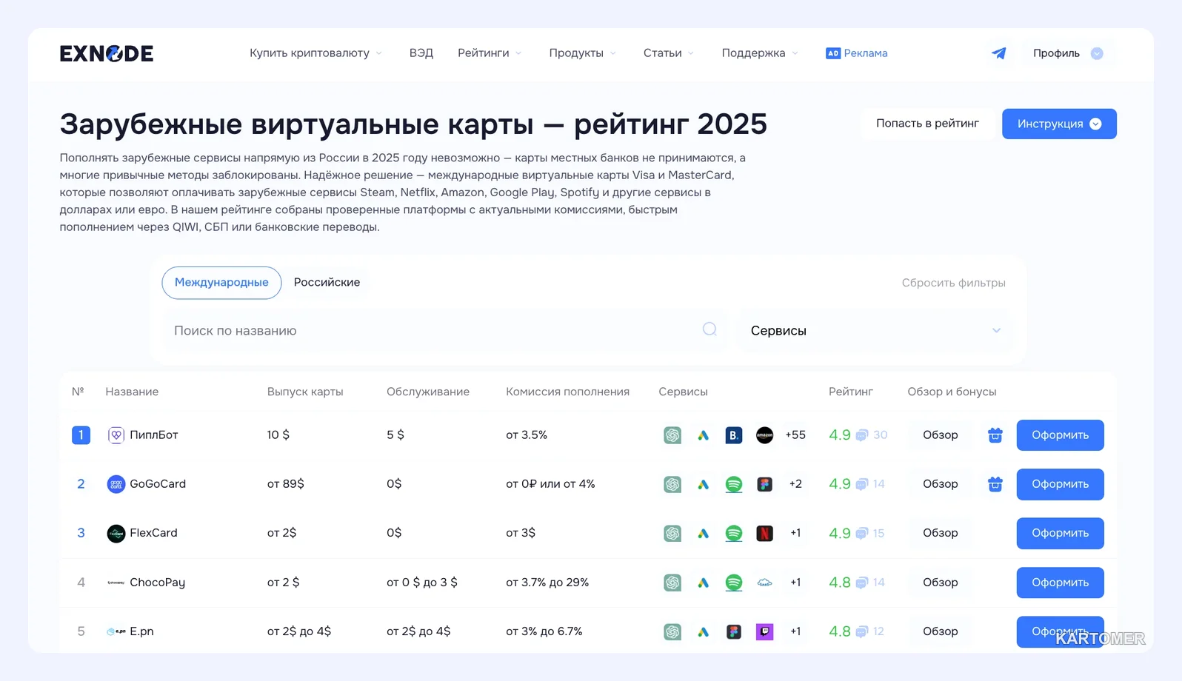Switch to the Российские tab
Screen dimensions: 1182x681
pyautogui.click(x=327, y=283)
